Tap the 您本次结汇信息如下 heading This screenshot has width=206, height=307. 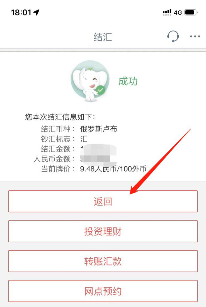tap(60, 117)
